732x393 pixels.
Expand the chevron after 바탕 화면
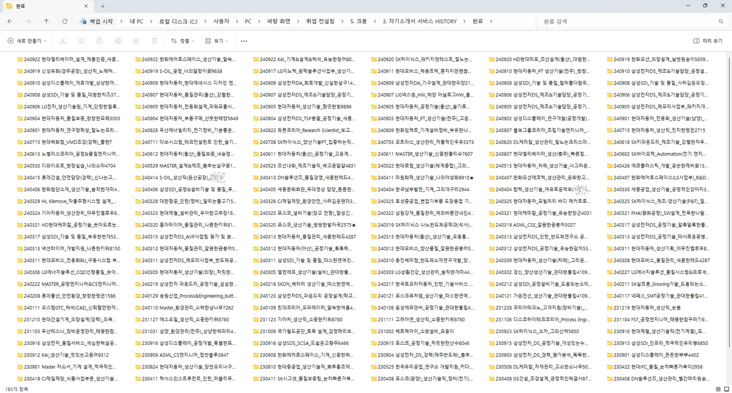(298, 21)
